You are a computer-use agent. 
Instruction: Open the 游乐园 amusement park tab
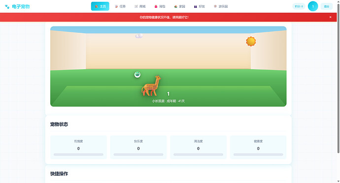pyautogui.click(x=221, y=6)
